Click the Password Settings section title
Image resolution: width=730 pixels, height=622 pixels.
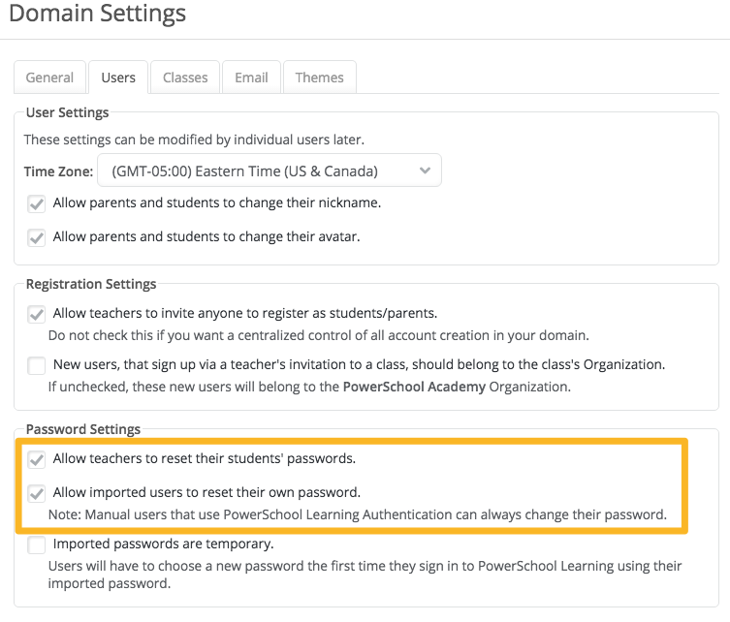coord(82,429)
